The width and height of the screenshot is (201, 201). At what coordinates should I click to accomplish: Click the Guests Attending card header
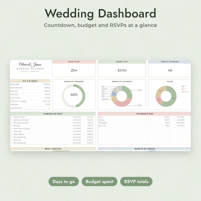pyautogui.click(x=170, y=62)
